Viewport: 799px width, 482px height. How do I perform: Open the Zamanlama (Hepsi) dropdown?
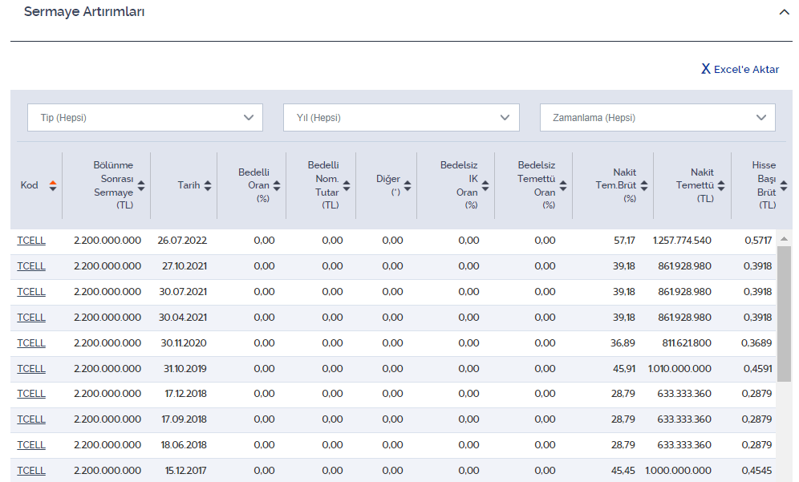658,118
